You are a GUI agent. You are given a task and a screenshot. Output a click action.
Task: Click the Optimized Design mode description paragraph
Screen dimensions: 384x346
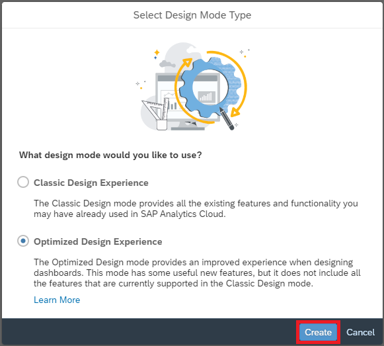point(197,273)
